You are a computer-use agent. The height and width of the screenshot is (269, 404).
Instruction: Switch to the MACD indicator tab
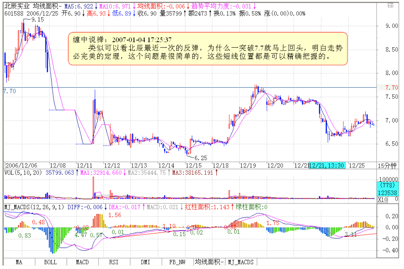[x=82, y=262]
